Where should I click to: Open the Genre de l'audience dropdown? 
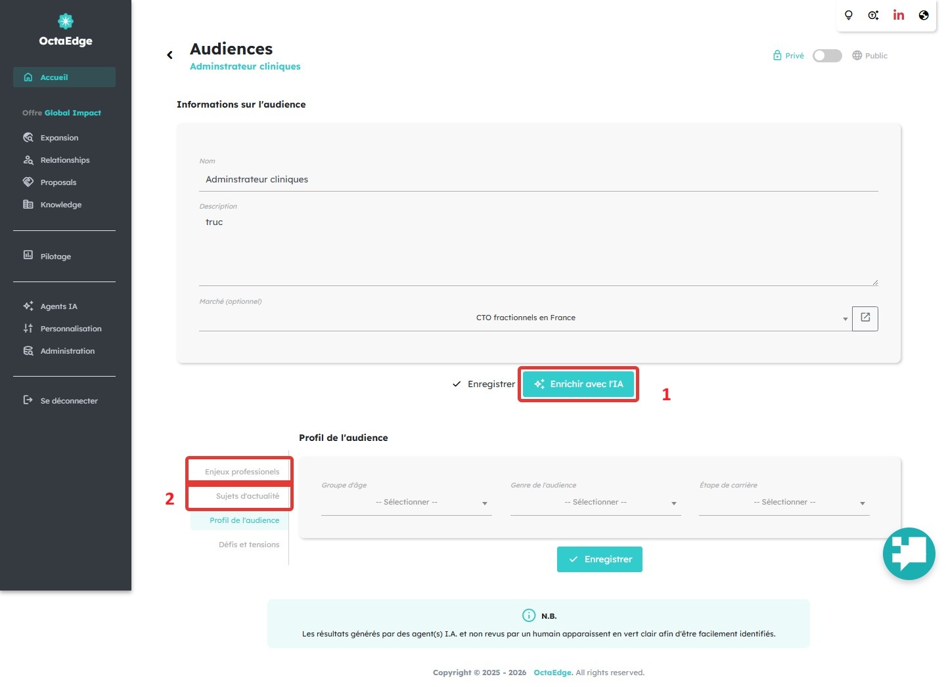pos(596,503)
